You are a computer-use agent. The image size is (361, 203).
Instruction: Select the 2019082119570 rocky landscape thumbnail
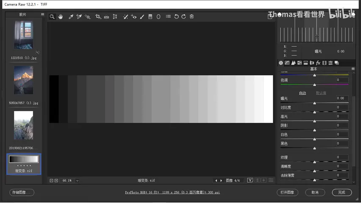[23, 125]
